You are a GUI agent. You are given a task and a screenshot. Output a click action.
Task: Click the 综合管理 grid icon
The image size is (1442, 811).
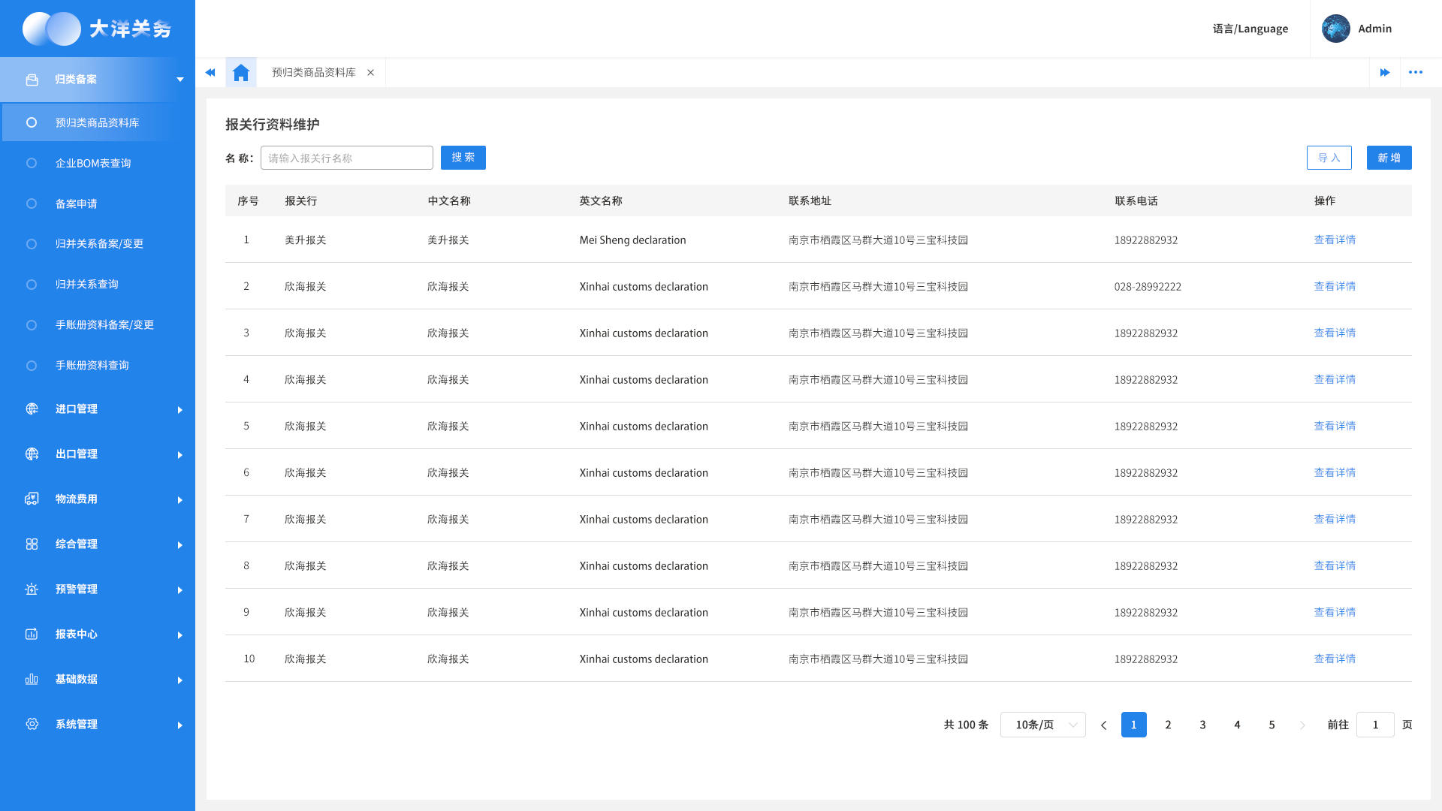pyautogui.click(x=32, y=544)
